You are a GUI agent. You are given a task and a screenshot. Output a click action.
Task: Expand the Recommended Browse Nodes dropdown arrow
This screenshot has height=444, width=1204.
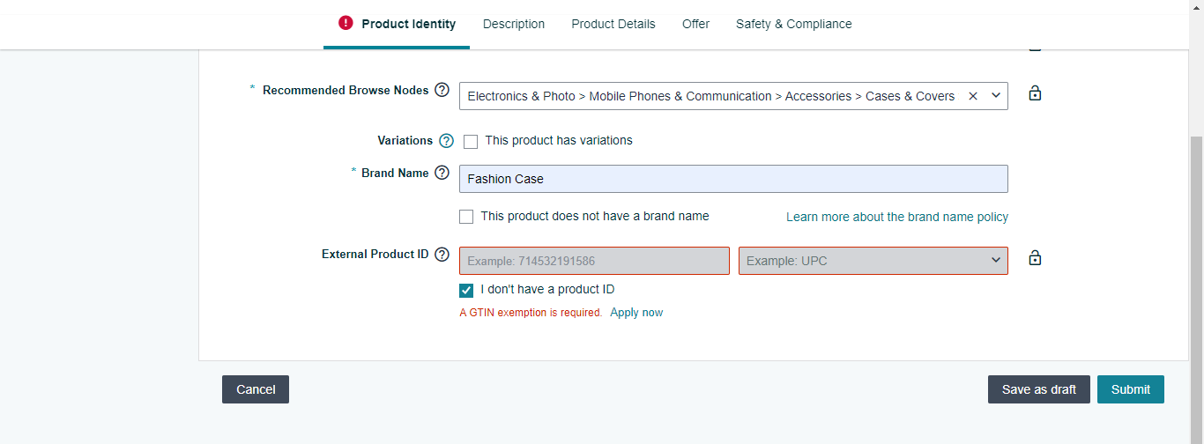(x=996, y=95)
